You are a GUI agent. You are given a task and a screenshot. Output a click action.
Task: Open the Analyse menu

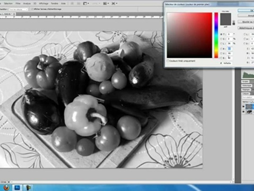27,3
